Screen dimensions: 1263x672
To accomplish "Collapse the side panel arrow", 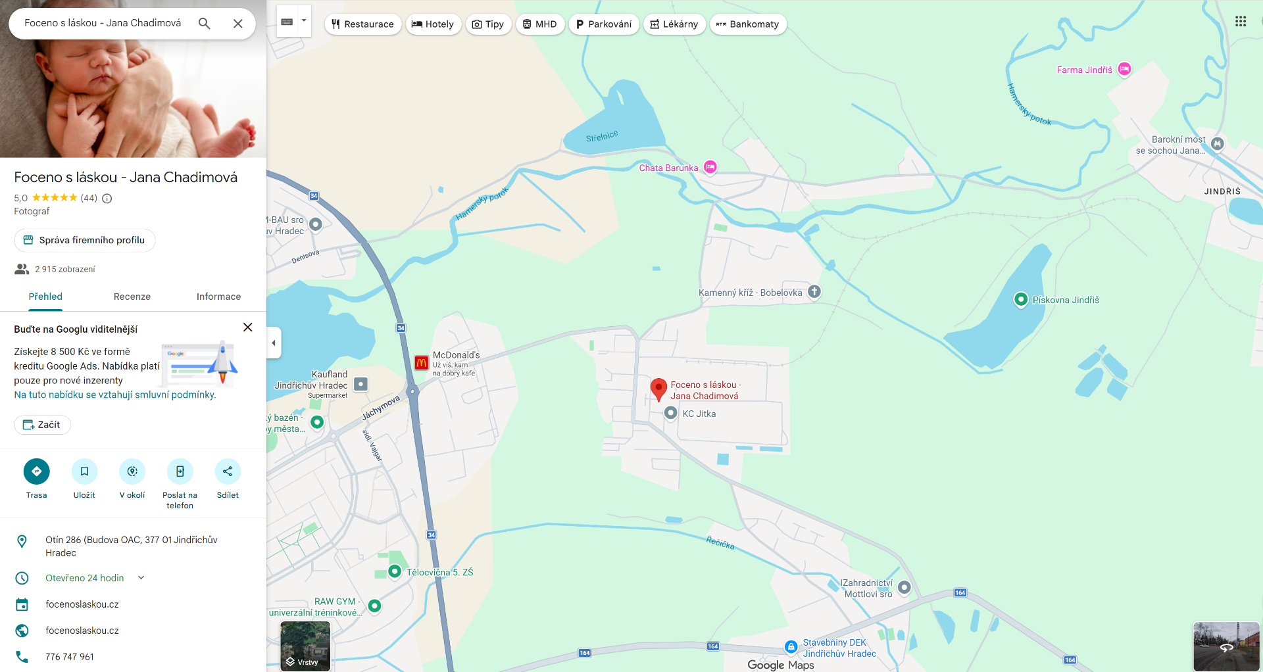I will coord(274,343).
